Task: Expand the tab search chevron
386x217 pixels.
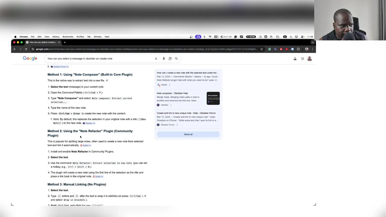Action: [x=312, y=42]
